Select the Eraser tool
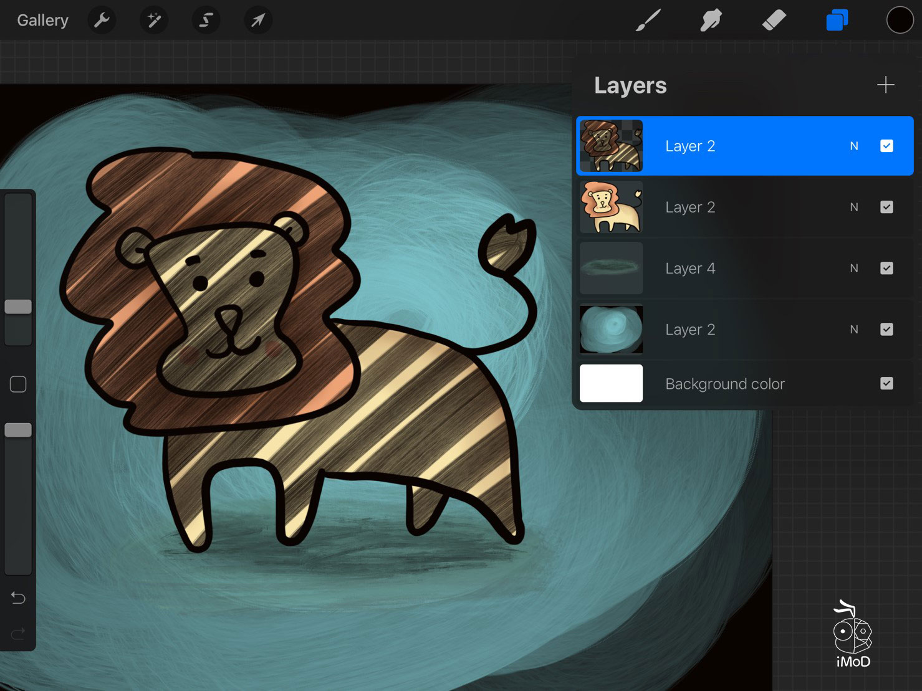 774,21
